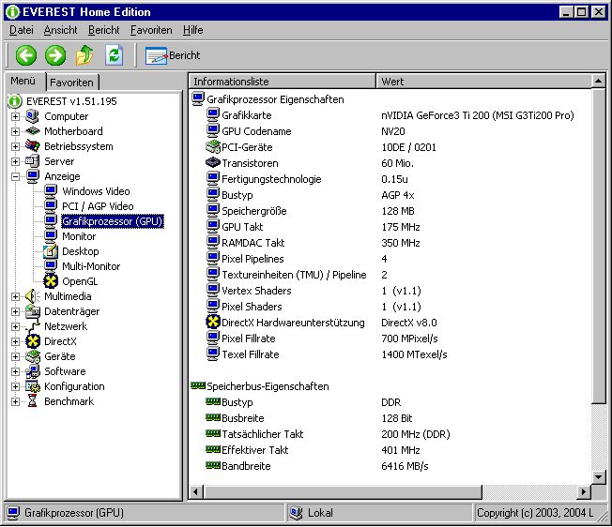612x527 pixels.
Task: Expand the Benchmark tree node
Action: (15, 401)
